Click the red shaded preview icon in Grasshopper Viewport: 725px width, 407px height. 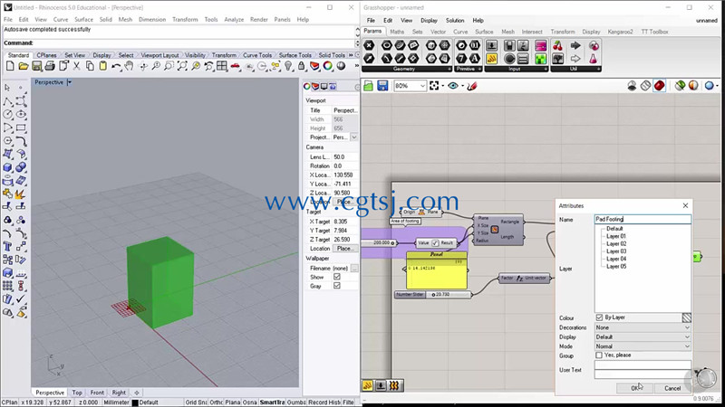(660, 86)
